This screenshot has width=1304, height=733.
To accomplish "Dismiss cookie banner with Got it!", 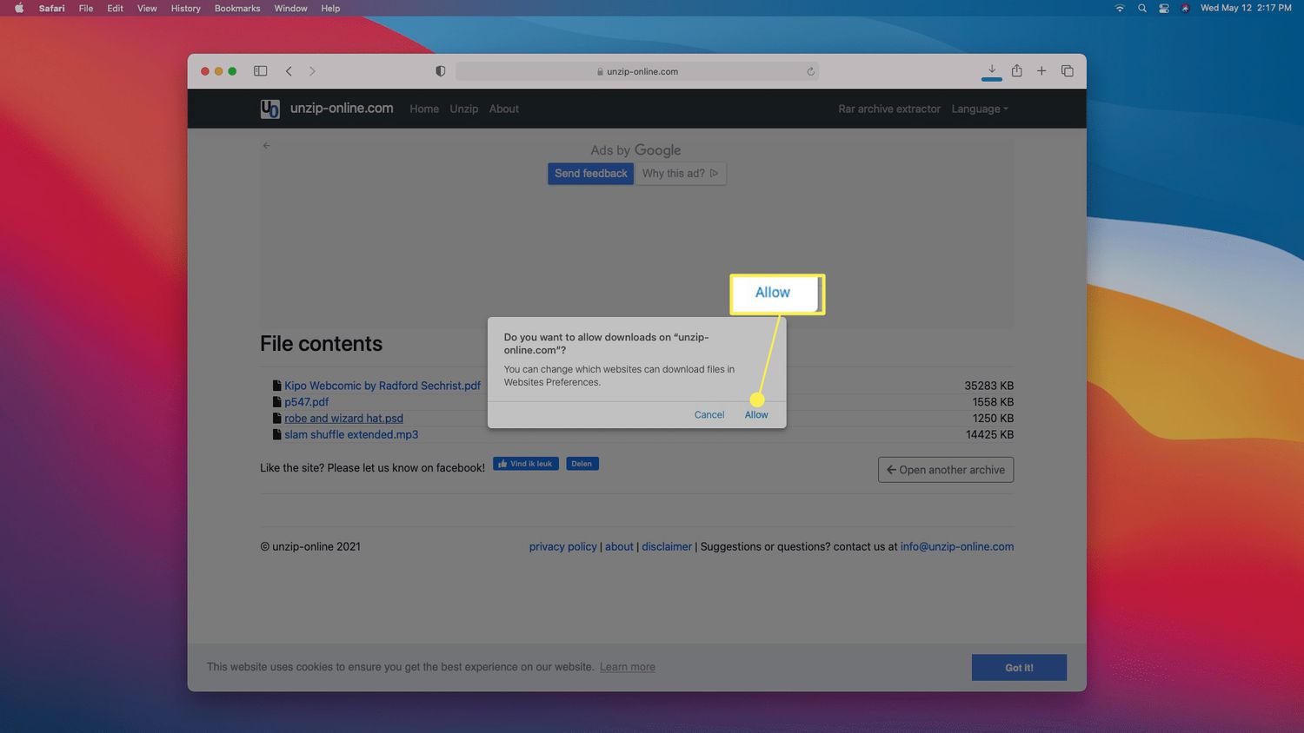I will tap(1019, 668).
